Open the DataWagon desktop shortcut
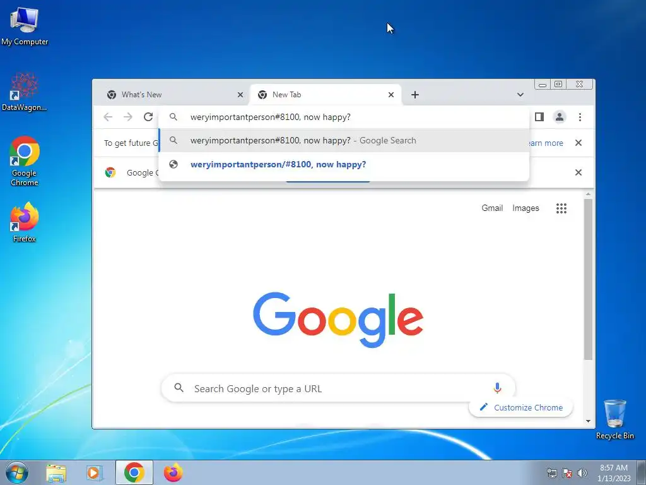The height and width of the screenshot is (485, 646). (25, 92)
